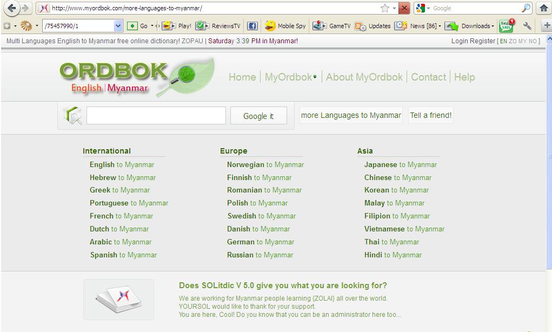Image resolution: width=552 pixels, height=332 pixels.
Task: Expand the toolbar address combo box arrow
Action: click(x=118, y=26)
